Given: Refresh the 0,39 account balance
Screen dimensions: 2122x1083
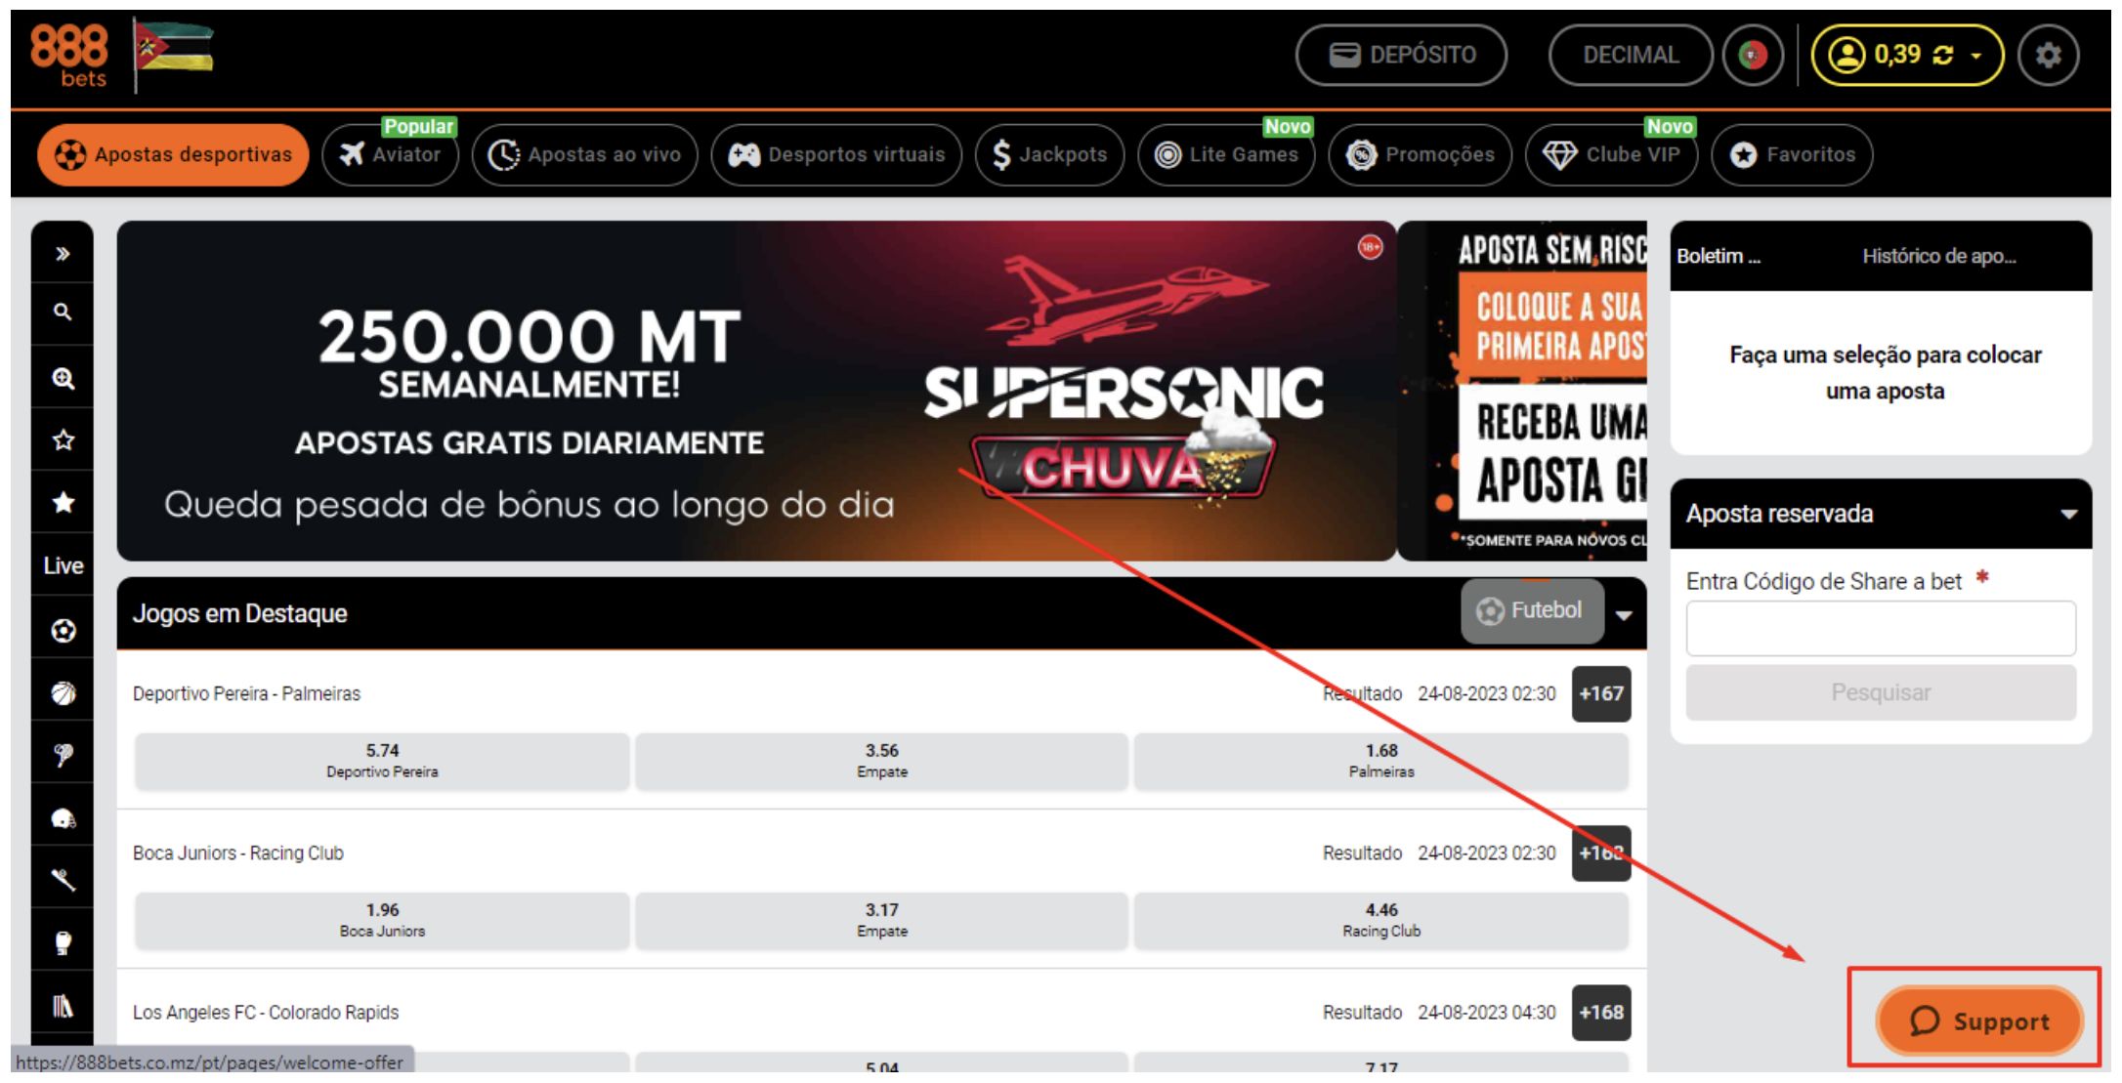Looking at the screenshot, I should 1942,56.
